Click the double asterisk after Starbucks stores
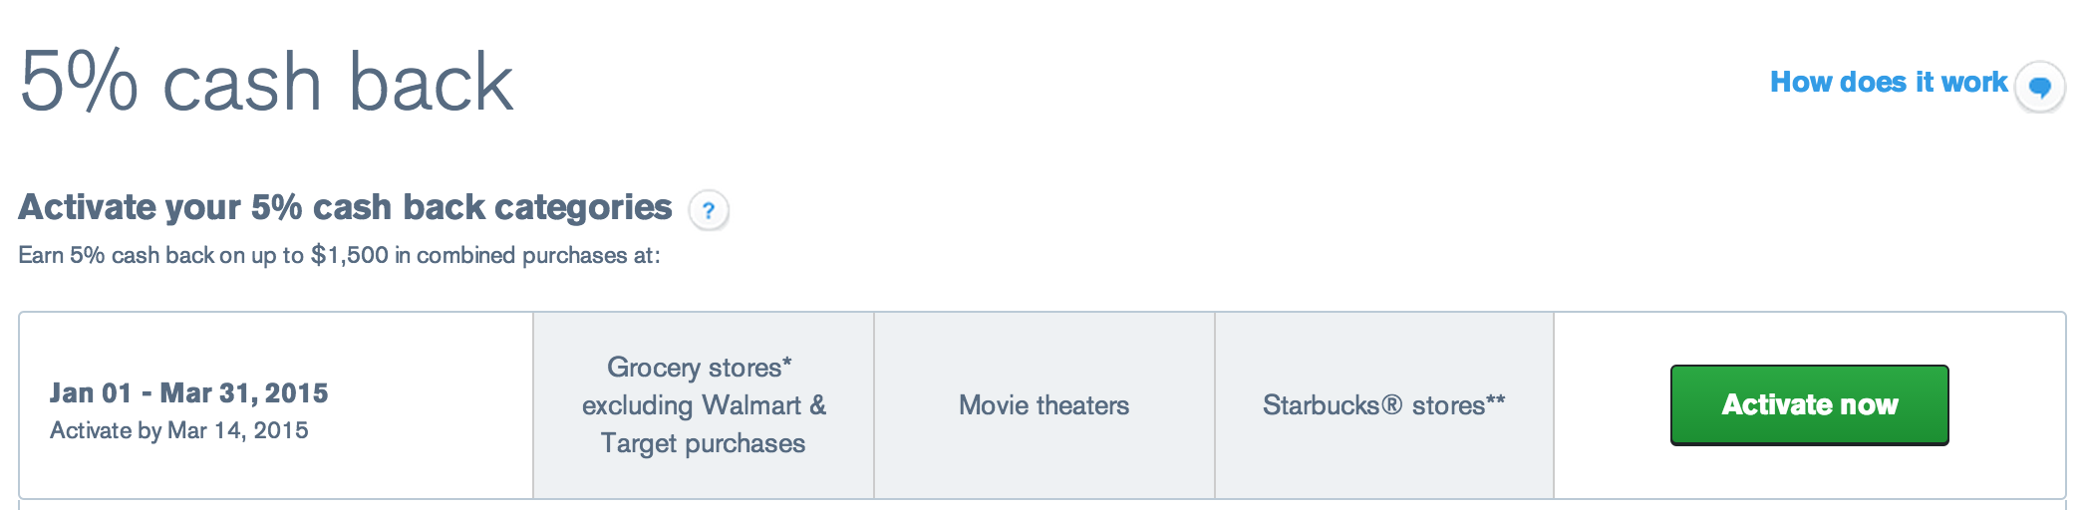 (x=1496, y=400)
